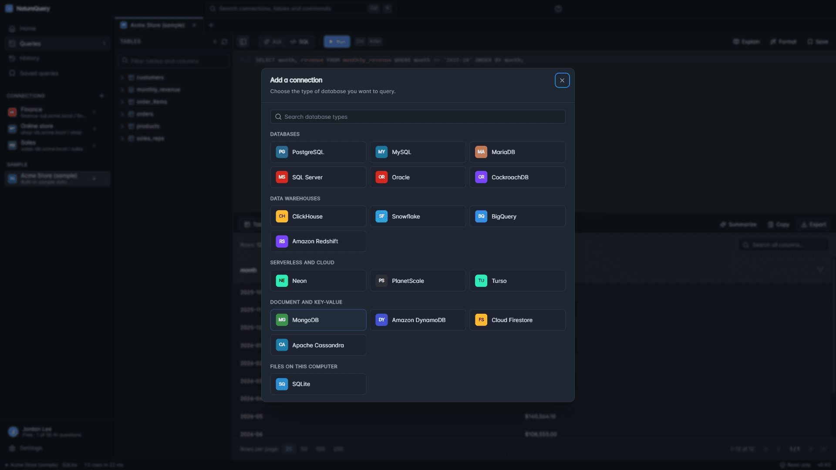Viewport: 836px width, 470px height.
Task: Click Export above the results
Action: coord(814,225)
